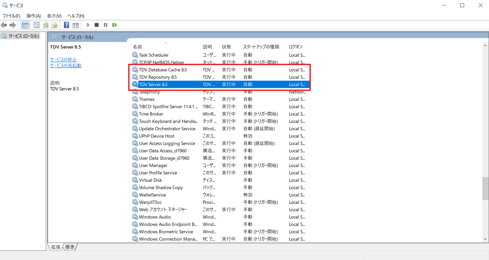Minimize the サービス window
Image resolution: width=489 pixels, height=260 pixels.
click(444, 5)
